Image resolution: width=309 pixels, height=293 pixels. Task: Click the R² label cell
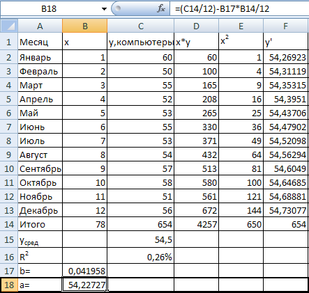40,255
